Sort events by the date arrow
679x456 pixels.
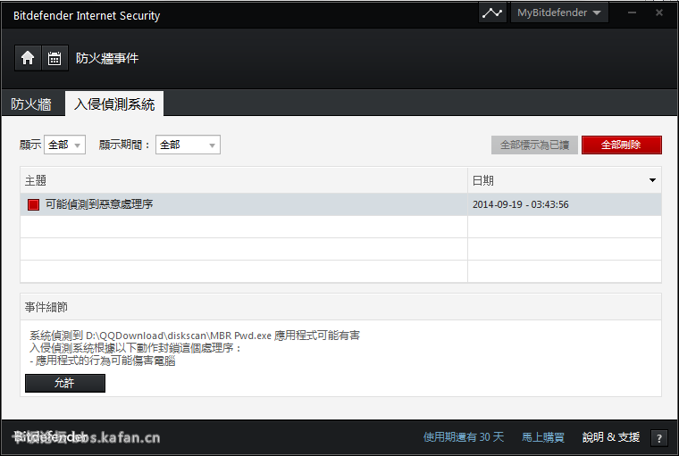pos(652,180)
